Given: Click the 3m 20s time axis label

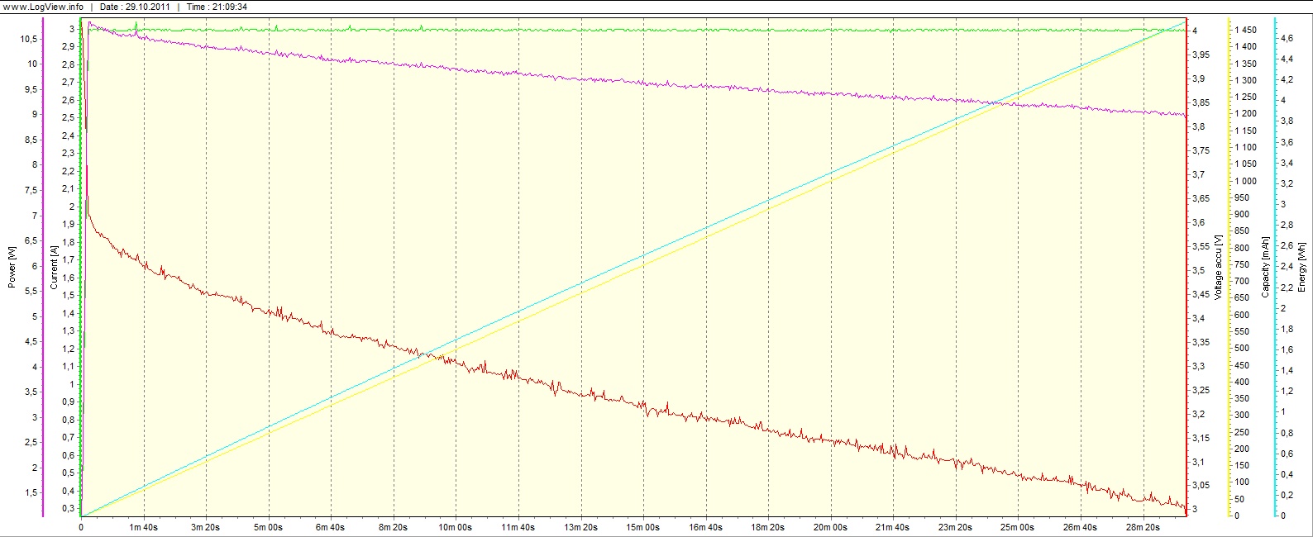Looking at the screenshot, I should click(x=206, y=526).
